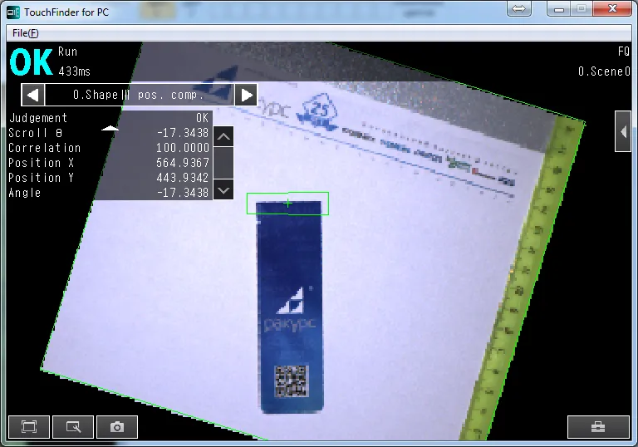
Task: Capture image with the camera icon
Action: (117, 427)
